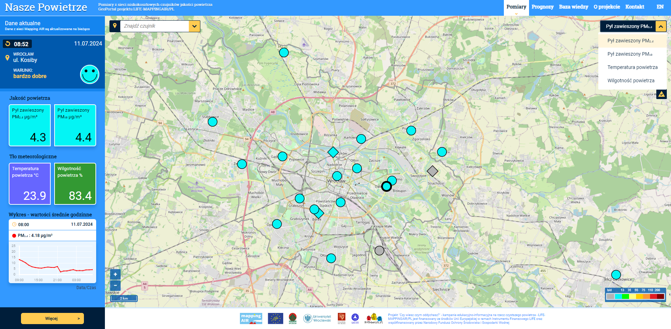Click the PM10 value card 4.4

[x=75, y=125]
